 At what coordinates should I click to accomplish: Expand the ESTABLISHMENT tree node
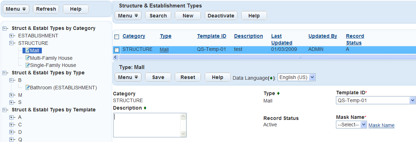[11, 36]
